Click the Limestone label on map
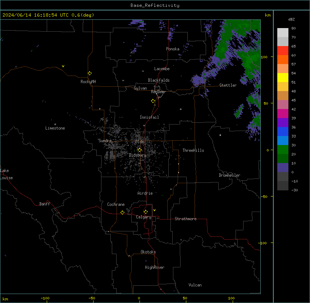This screenshot has height=303, width=310. coord(55,128)
